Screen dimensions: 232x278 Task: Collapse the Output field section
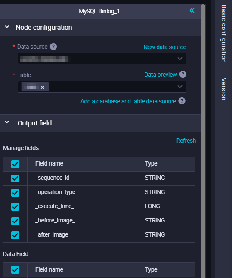coord(7,122)
